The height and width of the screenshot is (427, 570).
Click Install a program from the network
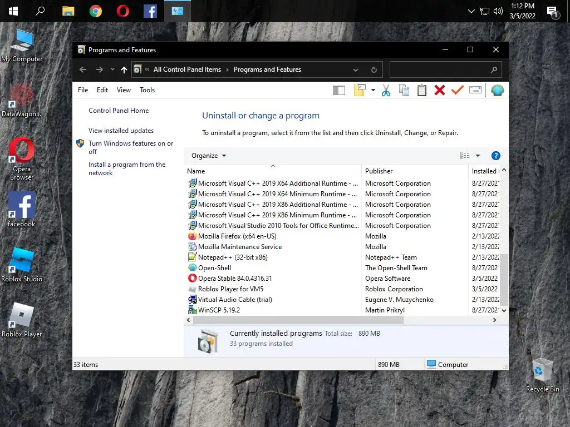tap(127, 168)
